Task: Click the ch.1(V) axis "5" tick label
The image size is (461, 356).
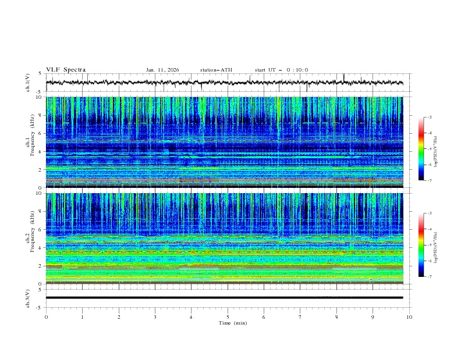Action: tap(40, 74)
